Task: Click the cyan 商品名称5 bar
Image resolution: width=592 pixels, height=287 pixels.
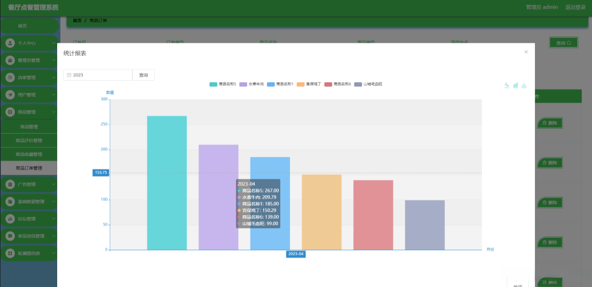Action: 167,183
